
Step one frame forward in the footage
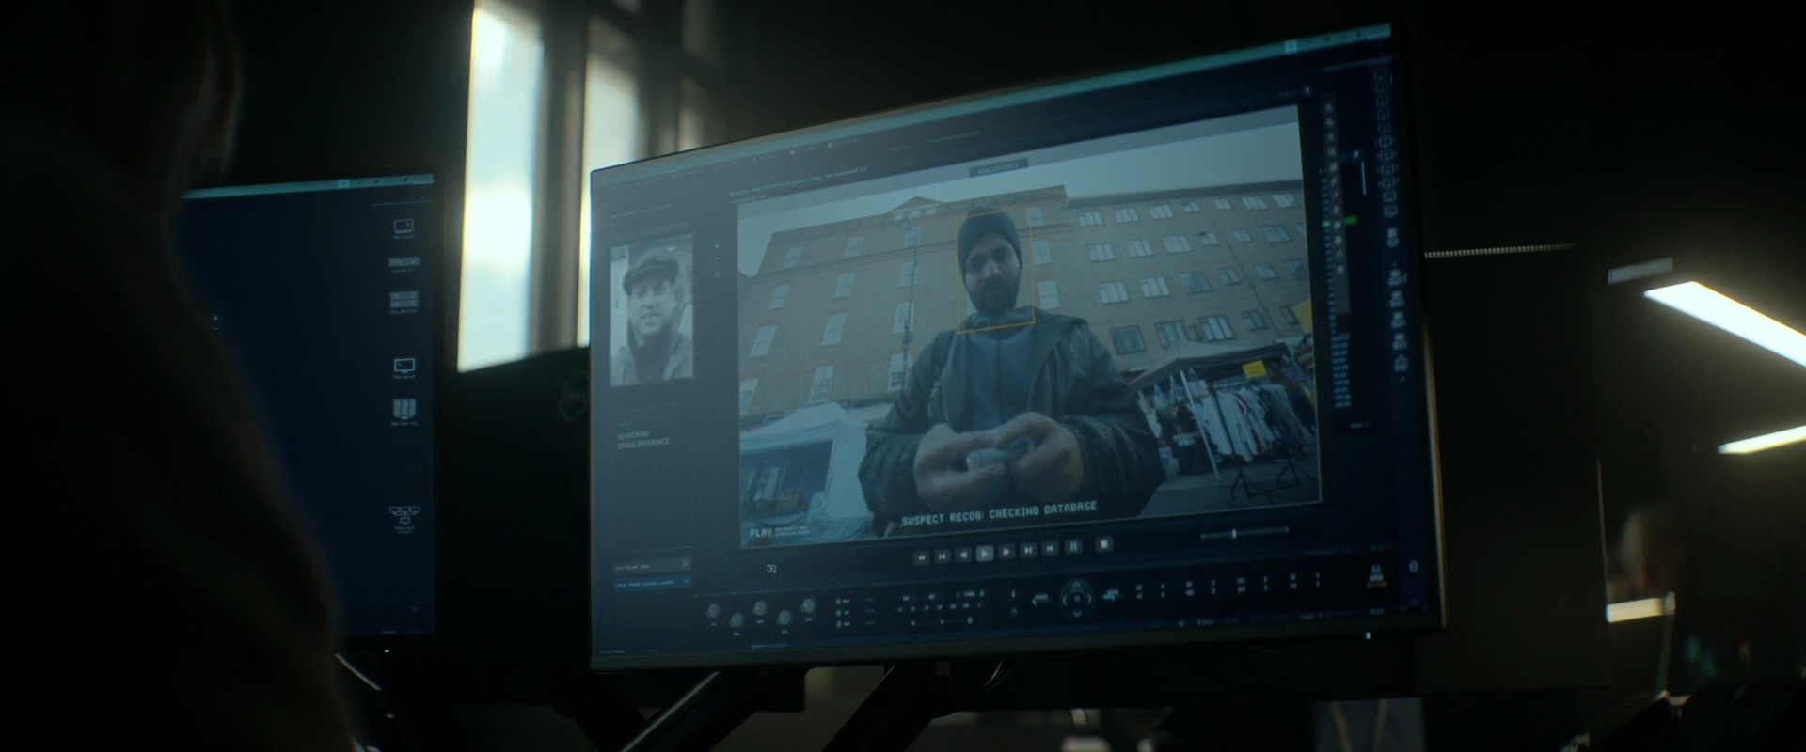coord(1006,552)
